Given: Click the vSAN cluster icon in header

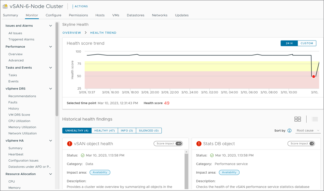Looking at the screenshot, I should click(5, 6).
